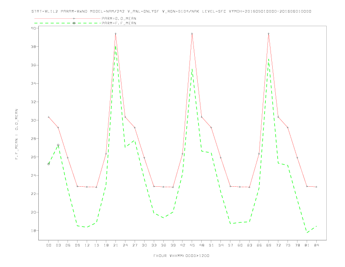Click the green dashed line peak at hour 45

[192, 69]
